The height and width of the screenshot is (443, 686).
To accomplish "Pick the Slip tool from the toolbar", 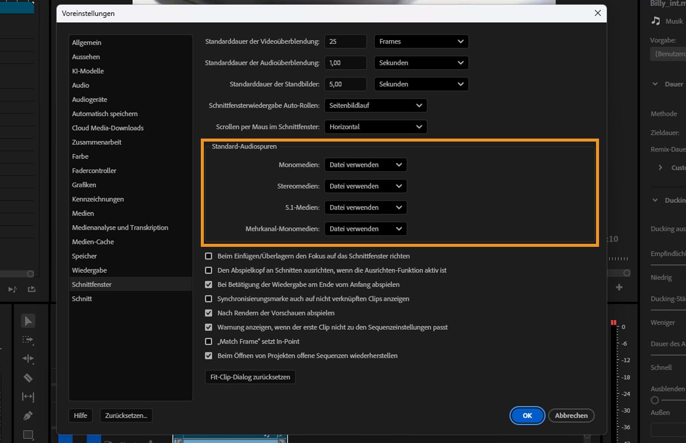I will pyautogui.click(x=27, y=396).
